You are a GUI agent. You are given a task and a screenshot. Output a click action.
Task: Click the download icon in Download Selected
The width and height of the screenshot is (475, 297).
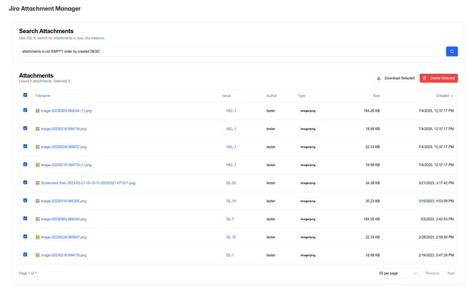pos(379,78)
